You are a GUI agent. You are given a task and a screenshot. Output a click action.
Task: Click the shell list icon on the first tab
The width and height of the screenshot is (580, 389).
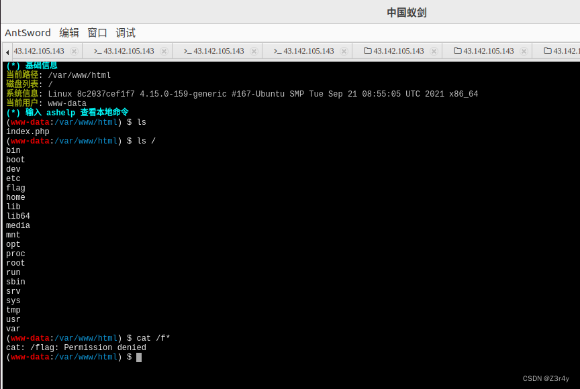[13, 50]
